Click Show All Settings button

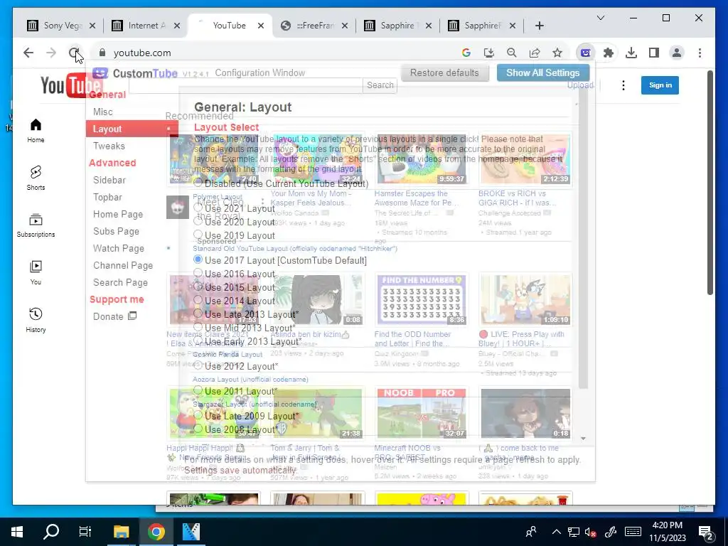pos(542,73)
